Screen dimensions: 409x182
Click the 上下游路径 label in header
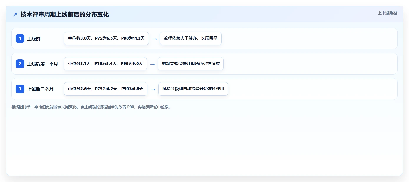pos(387,13)
